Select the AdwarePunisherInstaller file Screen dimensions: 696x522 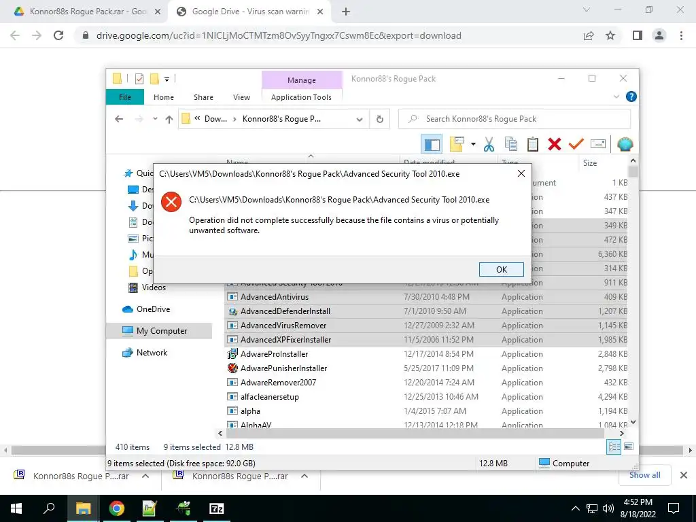pos(283,368)
